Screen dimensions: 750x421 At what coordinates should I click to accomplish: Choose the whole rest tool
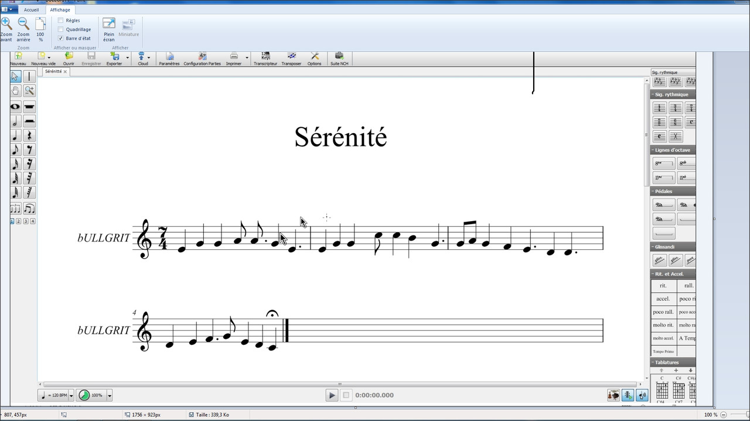pos(29,107)
